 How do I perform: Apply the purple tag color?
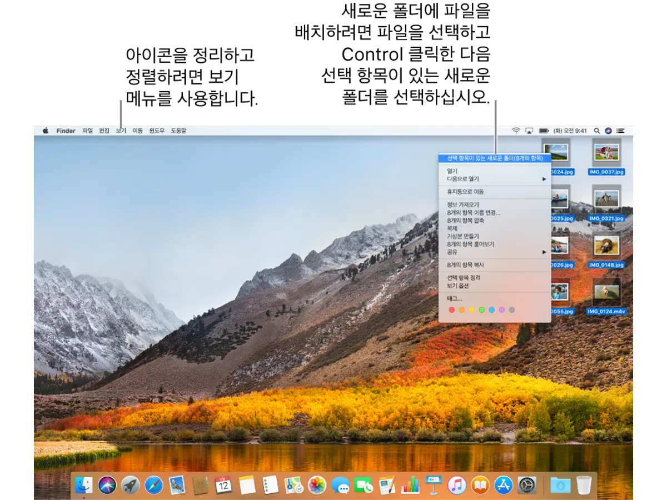(501, 309)
